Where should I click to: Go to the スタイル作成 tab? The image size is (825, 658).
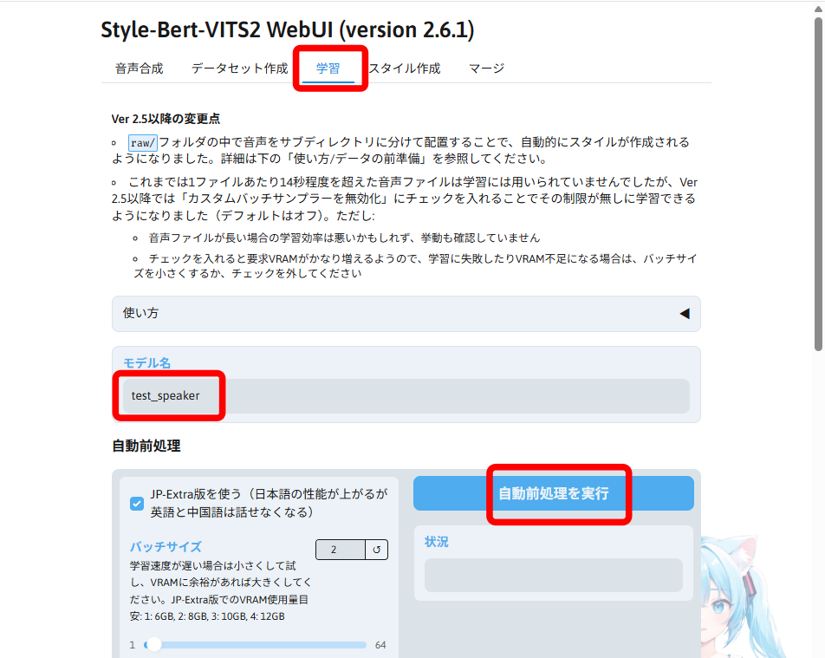(x=405, y=68)
